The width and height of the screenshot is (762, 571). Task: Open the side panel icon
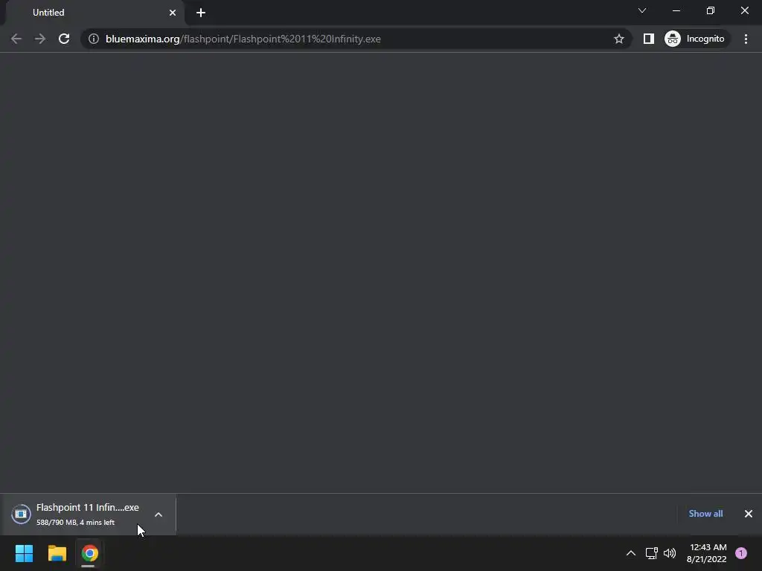[x=649, y=39]
